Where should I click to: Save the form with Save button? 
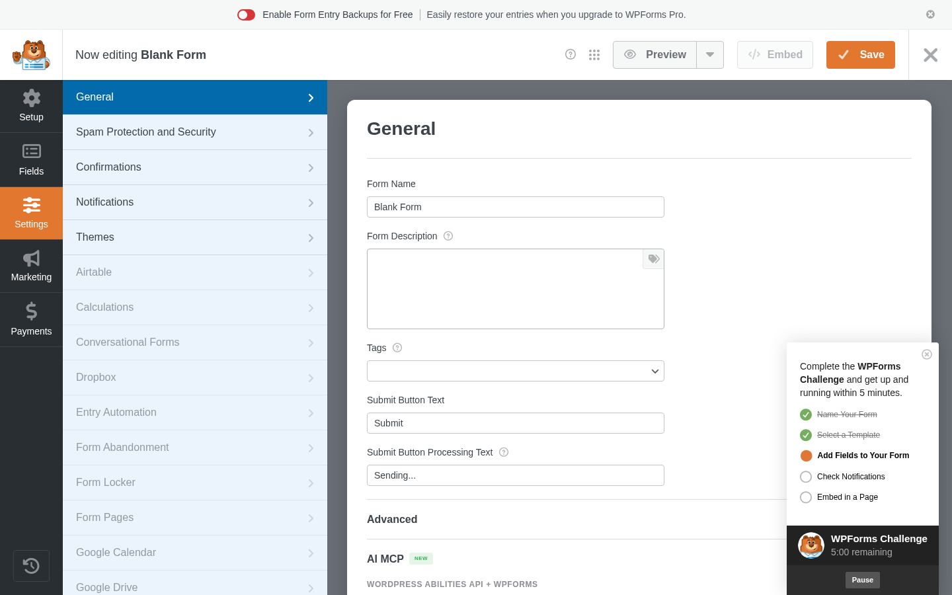[x=861, y=55]
